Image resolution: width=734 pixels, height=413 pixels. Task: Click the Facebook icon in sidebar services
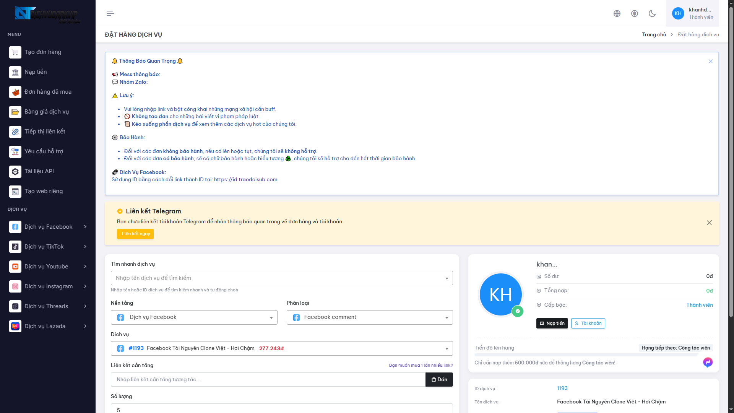pyautogui.click(x=15, y=227)
